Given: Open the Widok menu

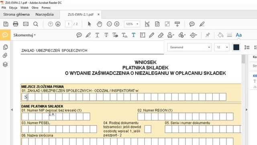Looking at the screenshot, I should (x=24, y=8).
